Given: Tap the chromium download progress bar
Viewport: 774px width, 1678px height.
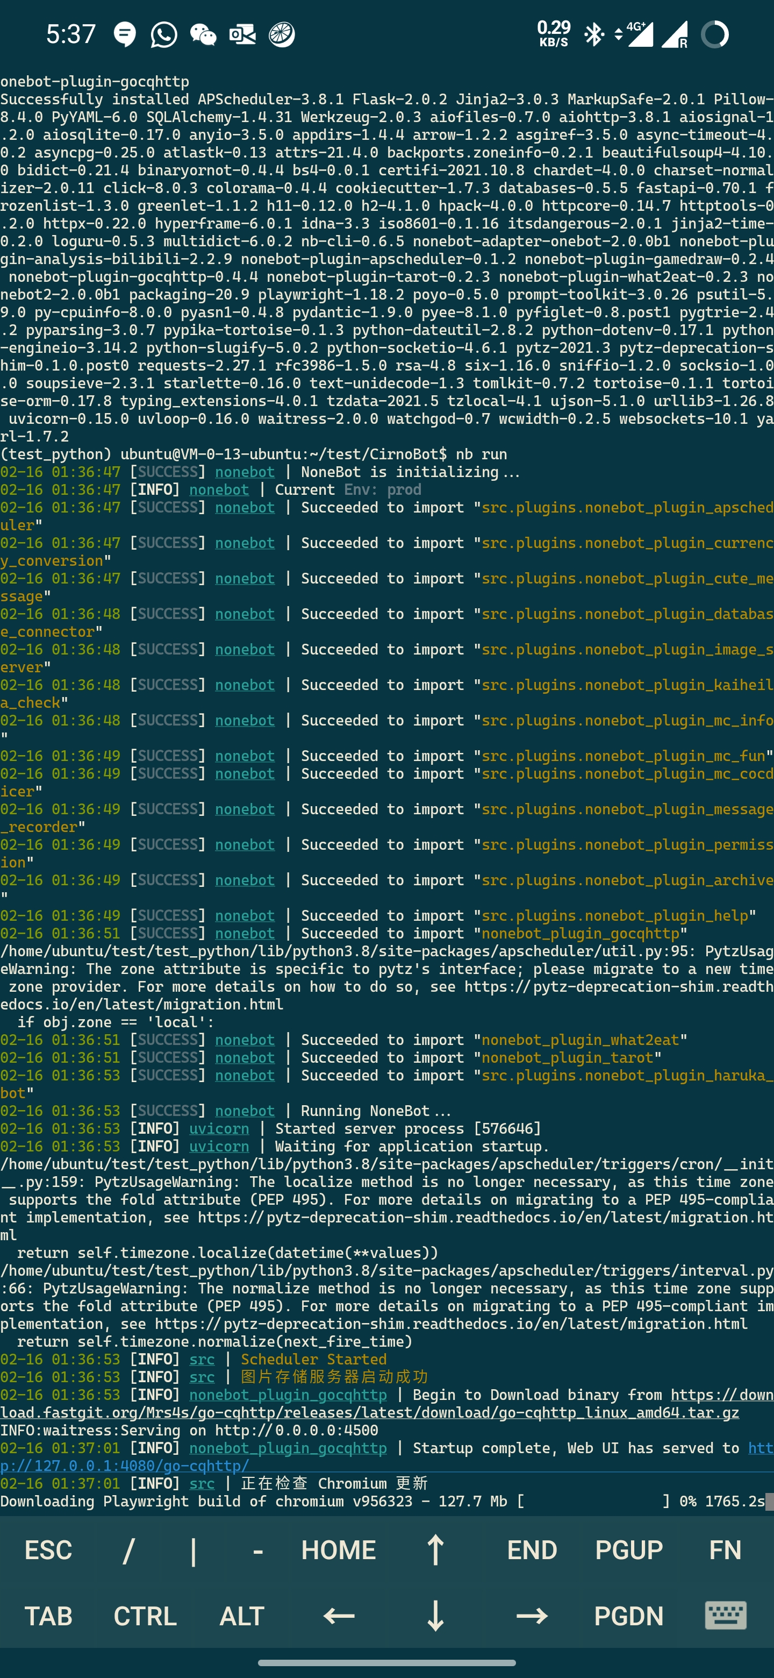Looking at the screenshot, I should coord(593,1501).
